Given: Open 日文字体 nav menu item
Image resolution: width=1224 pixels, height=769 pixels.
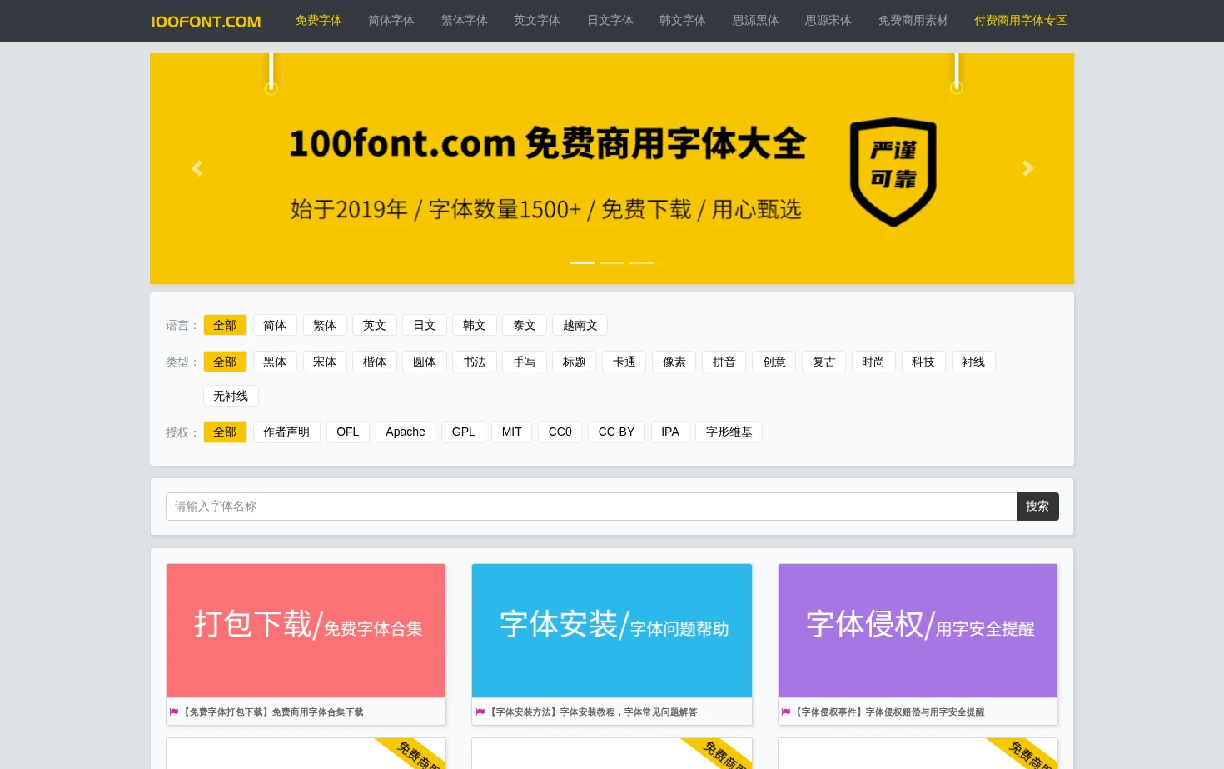Looking at the screenshot, I should (610, 21).
